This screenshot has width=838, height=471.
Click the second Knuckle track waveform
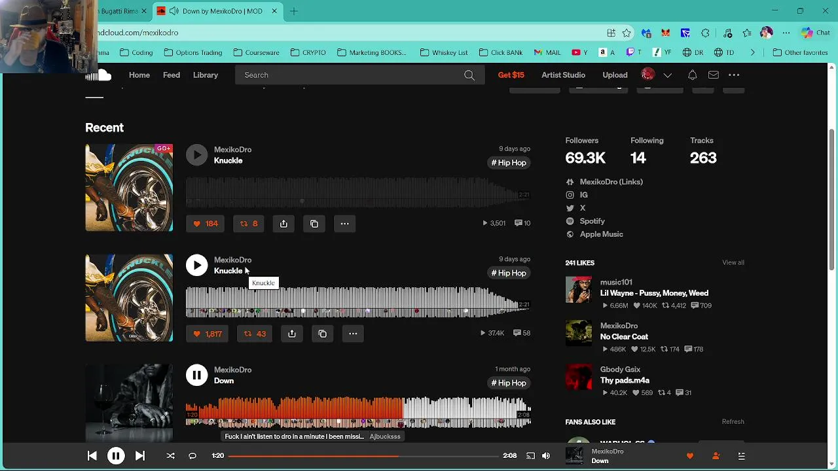tap(358, 302)
